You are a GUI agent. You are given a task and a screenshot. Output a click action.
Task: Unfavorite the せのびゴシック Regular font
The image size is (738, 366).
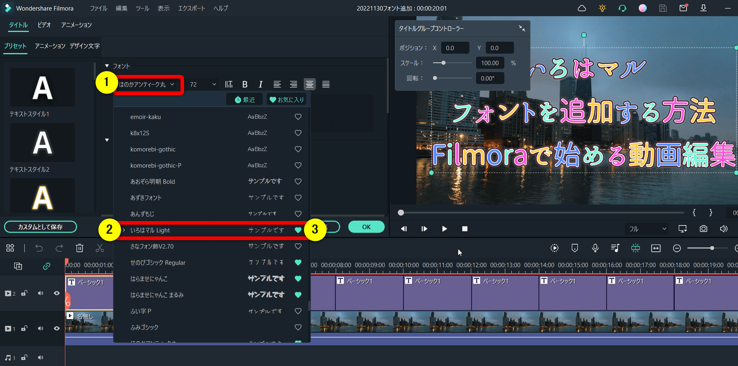pos(298,262)
